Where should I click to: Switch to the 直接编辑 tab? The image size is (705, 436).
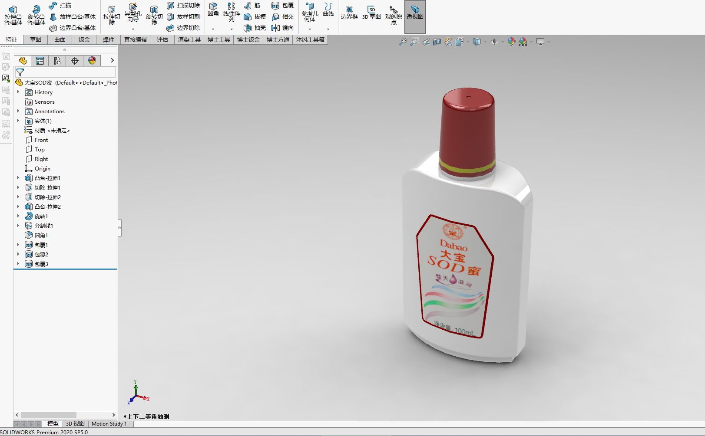coord(136,39)
